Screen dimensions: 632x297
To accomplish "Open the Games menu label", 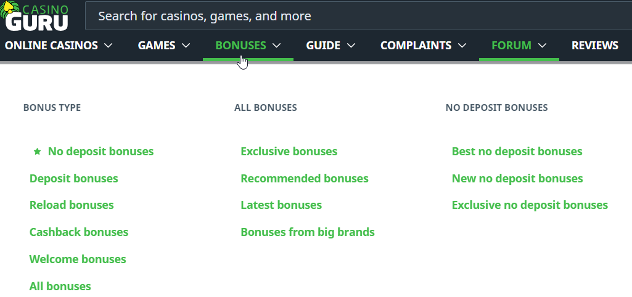I will point(157,46).
